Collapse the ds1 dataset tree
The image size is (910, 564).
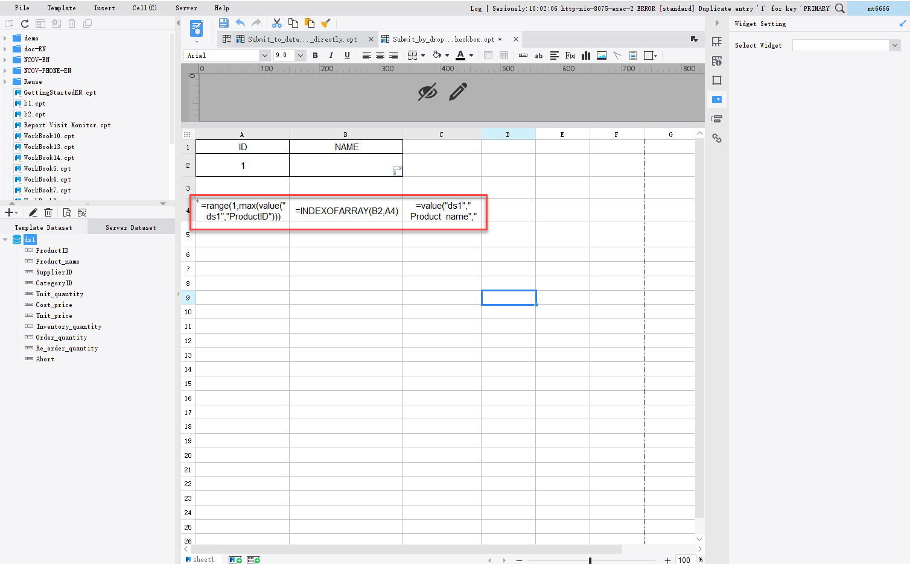5,239
